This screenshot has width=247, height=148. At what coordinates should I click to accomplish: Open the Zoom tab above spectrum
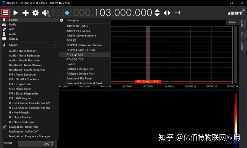232,22
